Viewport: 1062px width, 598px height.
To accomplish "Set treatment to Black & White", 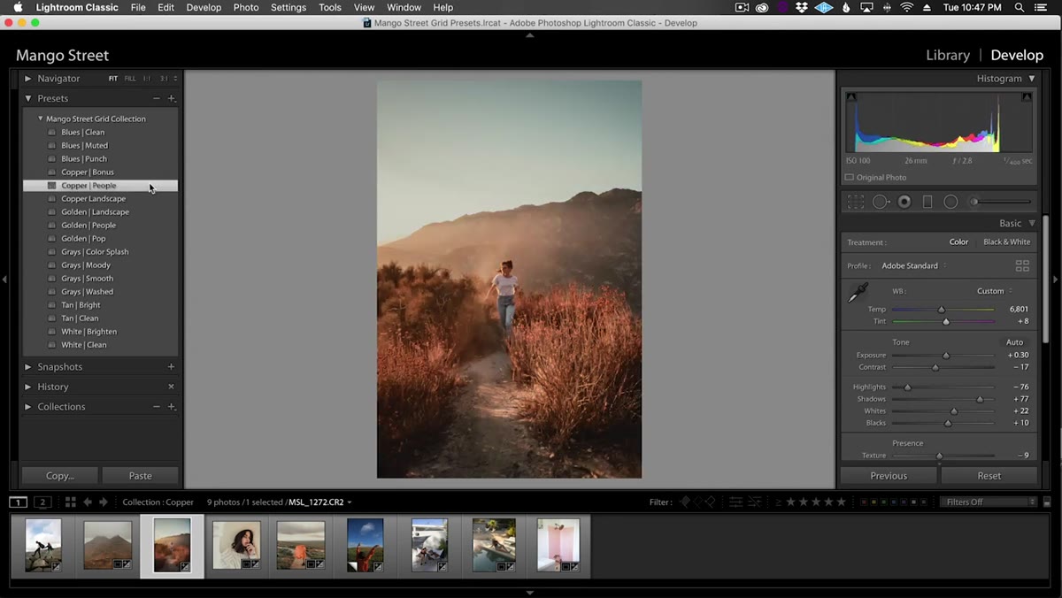I will (1006, 241).
